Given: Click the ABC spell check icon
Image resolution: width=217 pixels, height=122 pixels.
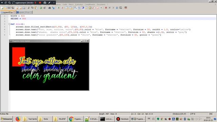Looking at the screenshot, I should [x=126, y=8].
